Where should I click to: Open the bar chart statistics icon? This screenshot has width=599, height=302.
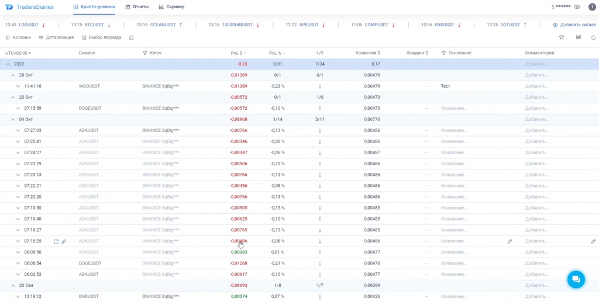click(x=578, y=37)
